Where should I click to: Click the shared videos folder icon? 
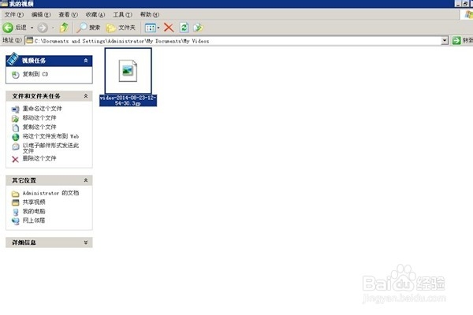tap(16, 202)
